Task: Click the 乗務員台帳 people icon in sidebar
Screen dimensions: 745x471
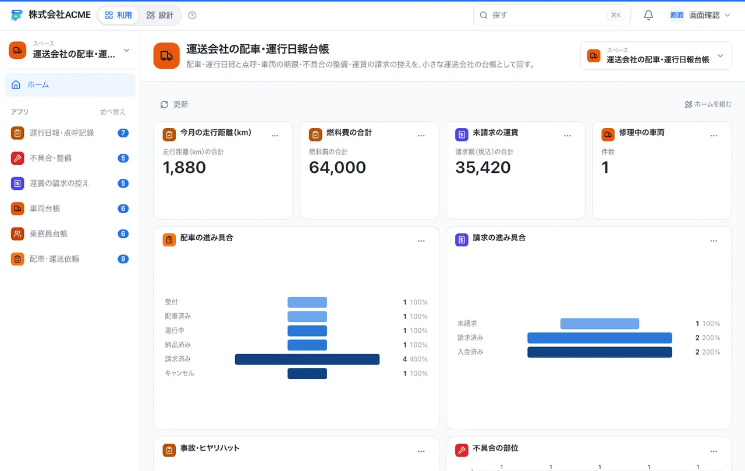Action: click(x=17, y=233)
